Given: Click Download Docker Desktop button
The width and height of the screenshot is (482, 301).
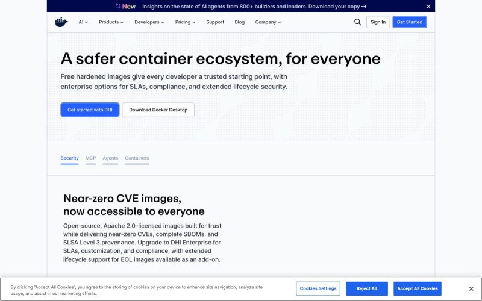Looking at the screenshot, I should pos(158,110).
